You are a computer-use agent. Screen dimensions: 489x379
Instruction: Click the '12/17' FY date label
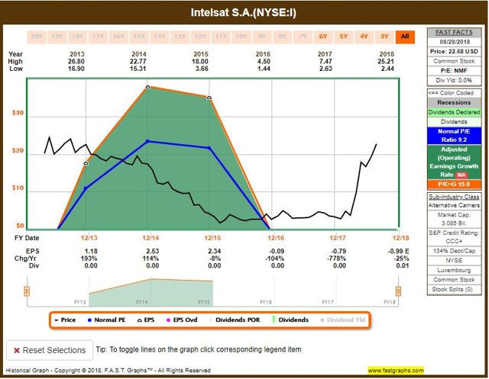click(338, 238)
